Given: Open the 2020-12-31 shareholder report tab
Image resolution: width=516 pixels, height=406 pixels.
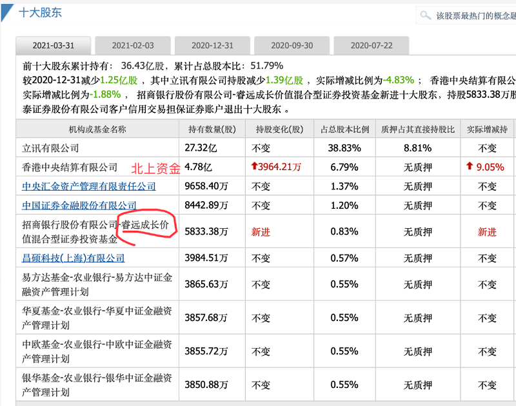Looking at the screenshot, I should pyautogui.click(x=212, y=46).
